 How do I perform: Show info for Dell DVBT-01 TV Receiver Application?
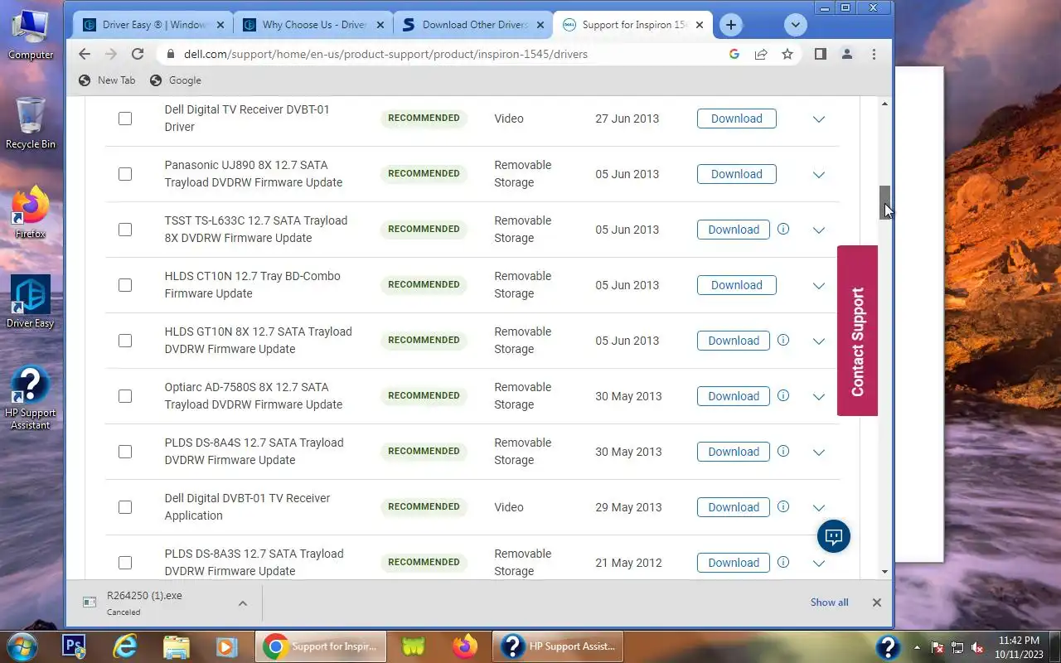[x=783, y=506]
